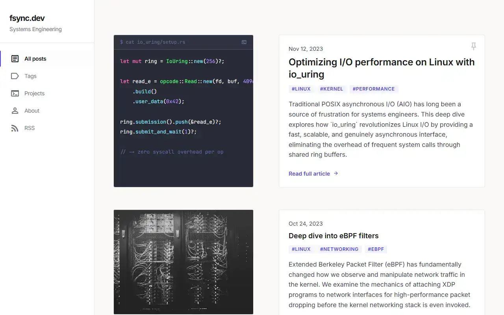Filter by #LINUX tag on io_uring post

301,89
